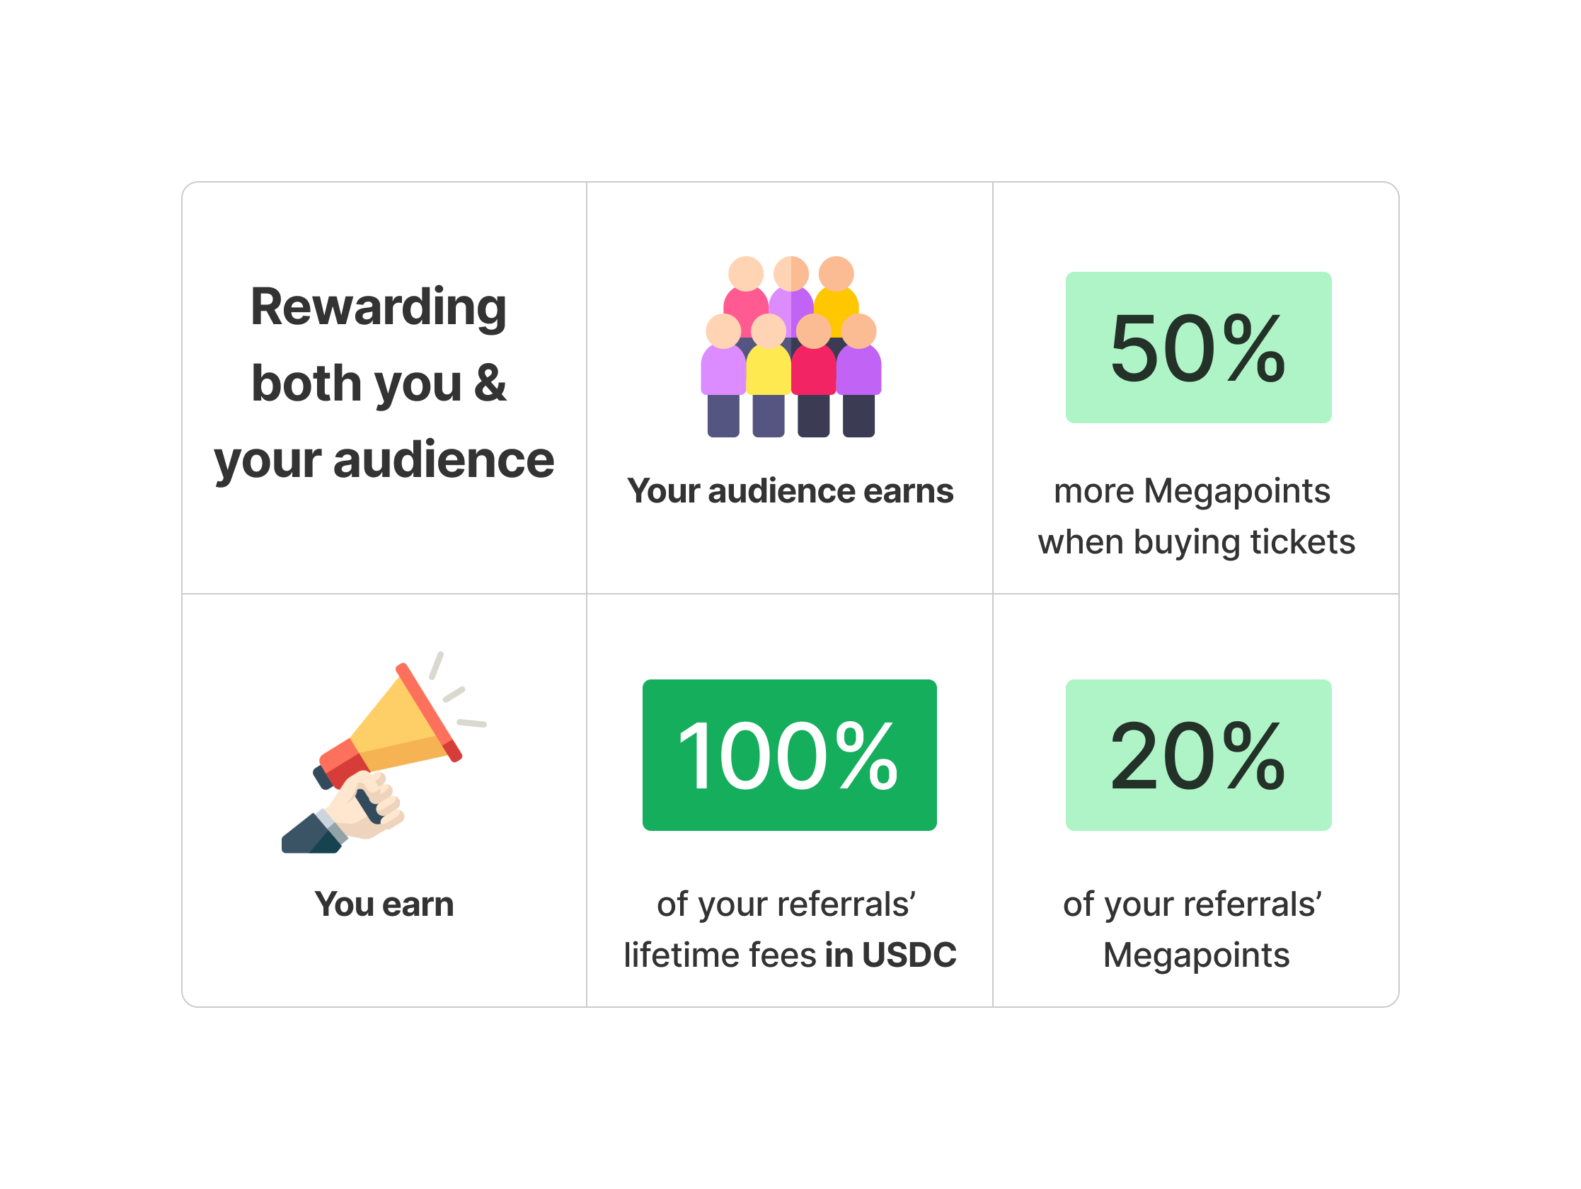Click the colorful audience crowd icon
The width and height of the screenshot is (1581, 1189).
pyautogui.click(x=790, y=347)
